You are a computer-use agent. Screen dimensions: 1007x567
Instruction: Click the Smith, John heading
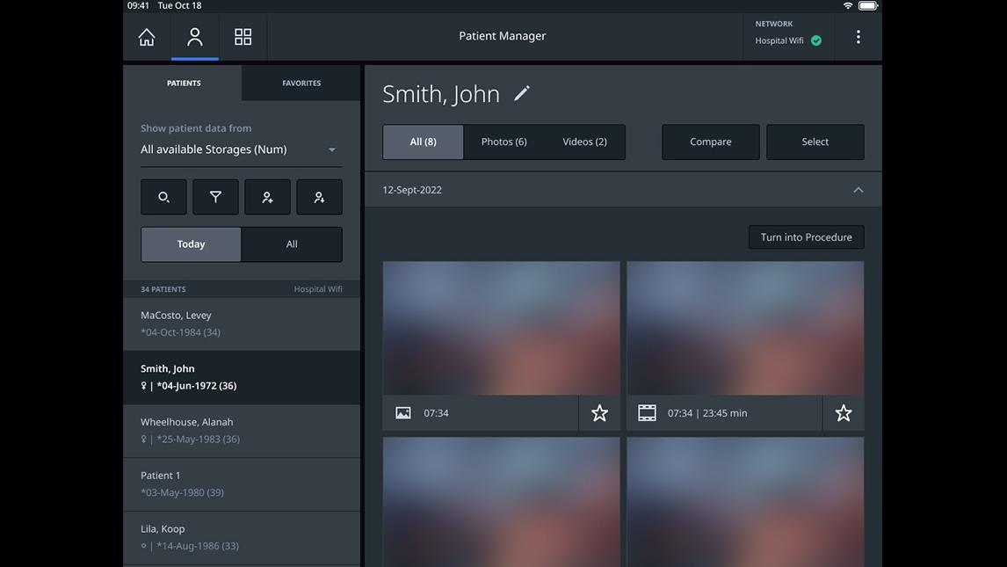coord(441,94)
